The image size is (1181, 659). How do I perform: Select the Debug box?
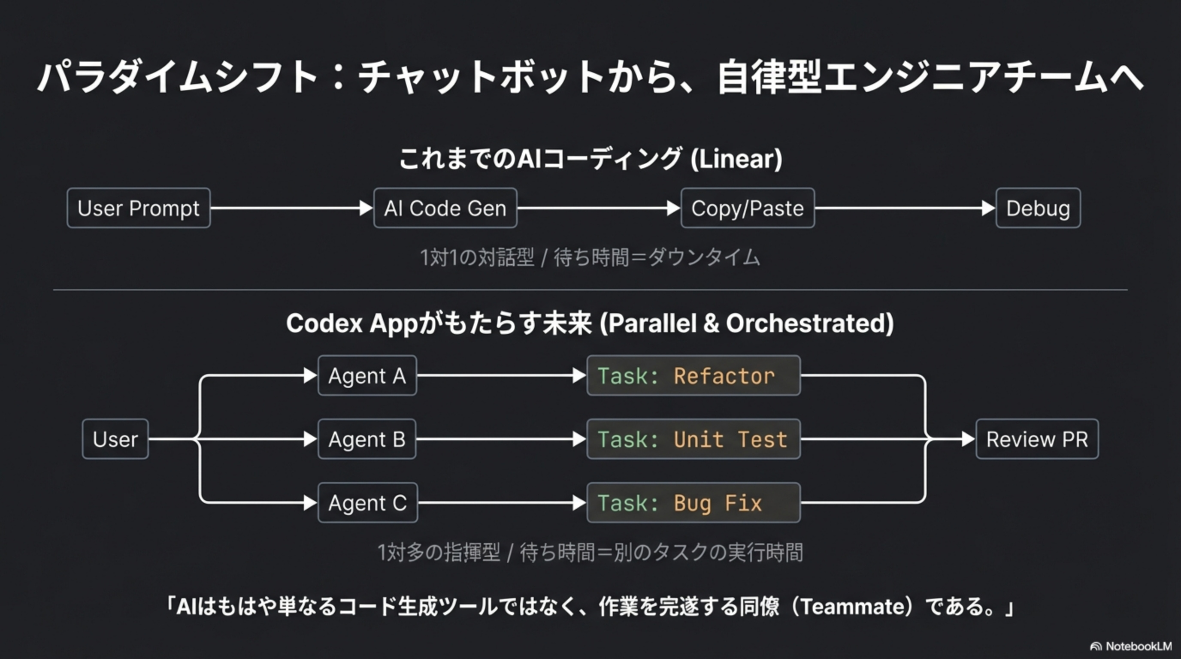tap(1038, 208)
